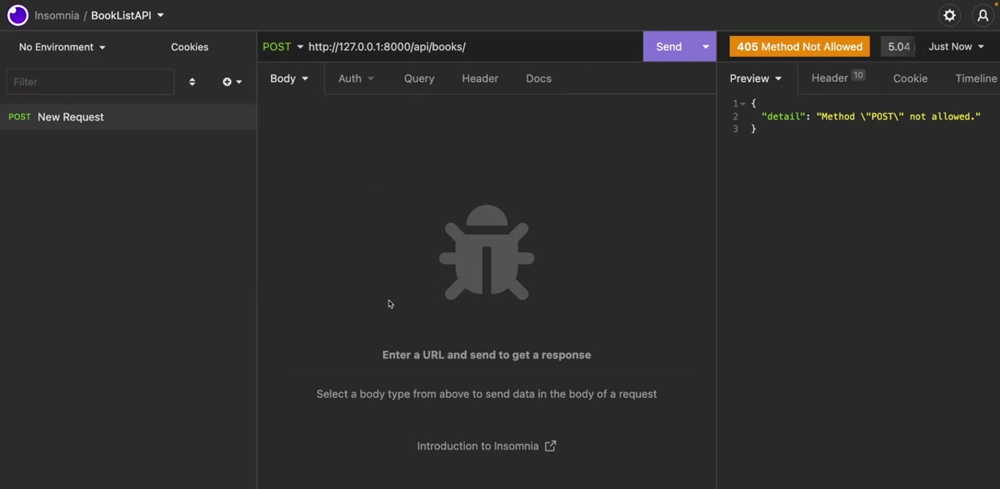This screenshot has height=489, width=1000.
Task: Collapse JSON response at line 1 arrow
Action: [x=743, y=104]
